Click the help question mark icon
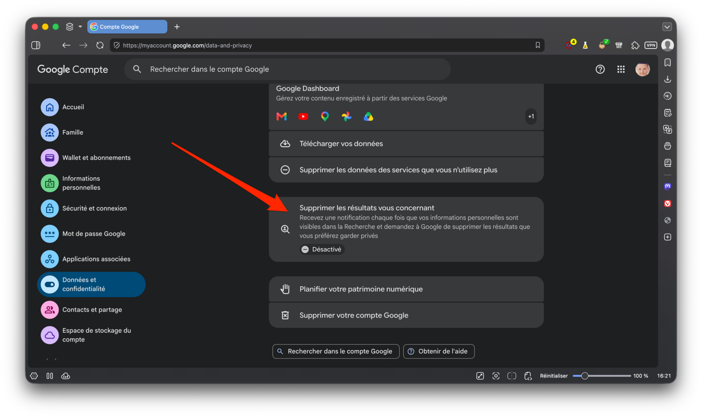 click(x=600, y=69)
